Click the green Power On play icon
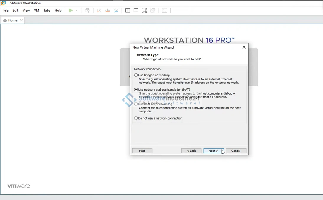 [71, 10]
